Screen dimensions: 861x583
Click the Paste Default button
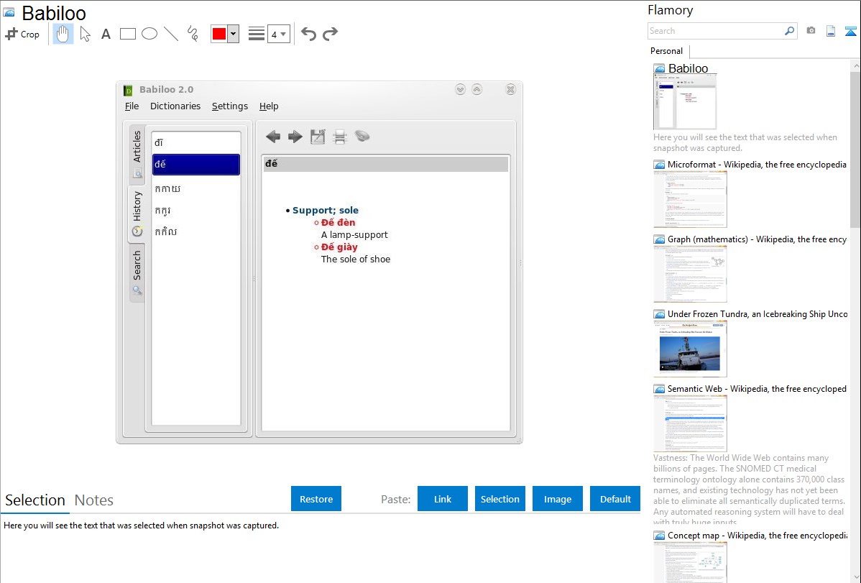[615, 499]
